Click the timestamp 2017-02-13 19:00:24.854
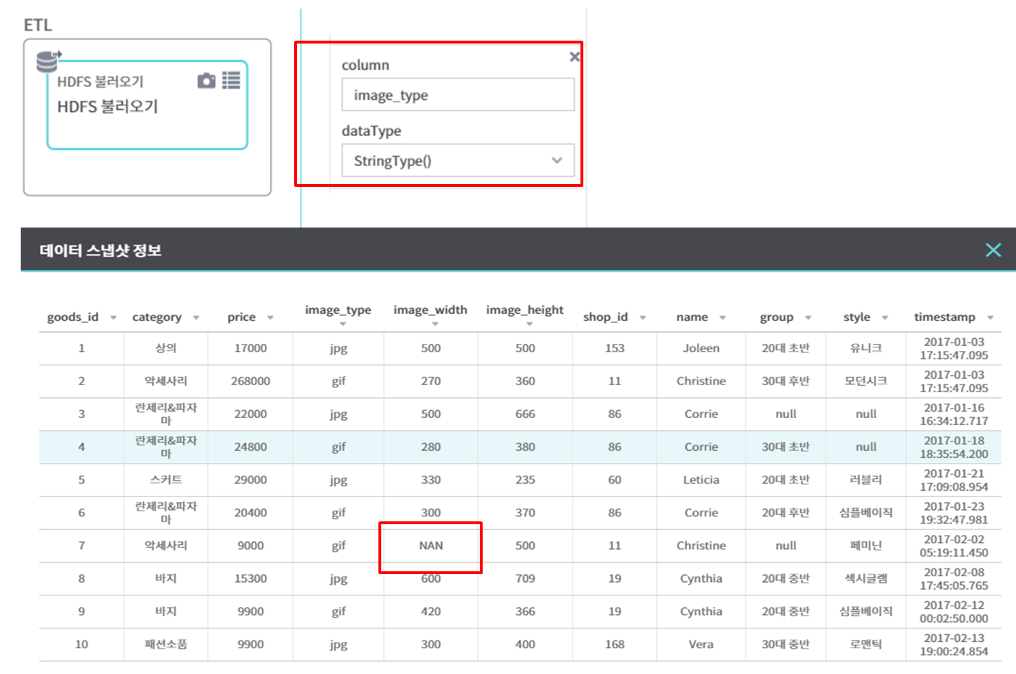Screen dimensions: 1016x674 click(x=954, y=645)
